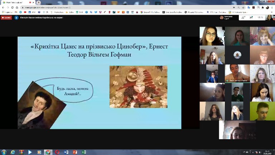275x155 pixels.
Task: Reload the Google Meet page
Action: [12, 8]
